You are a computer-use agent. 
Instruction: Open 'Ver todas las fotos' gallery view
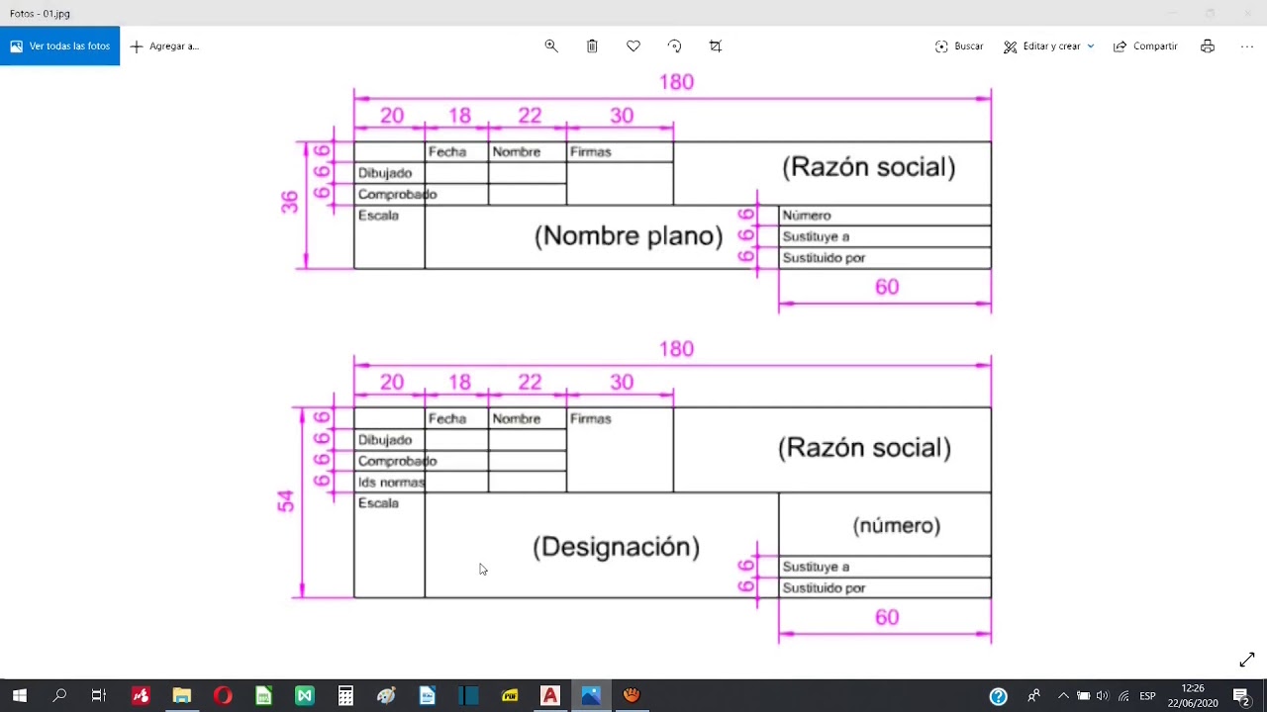tap(59, 46)
